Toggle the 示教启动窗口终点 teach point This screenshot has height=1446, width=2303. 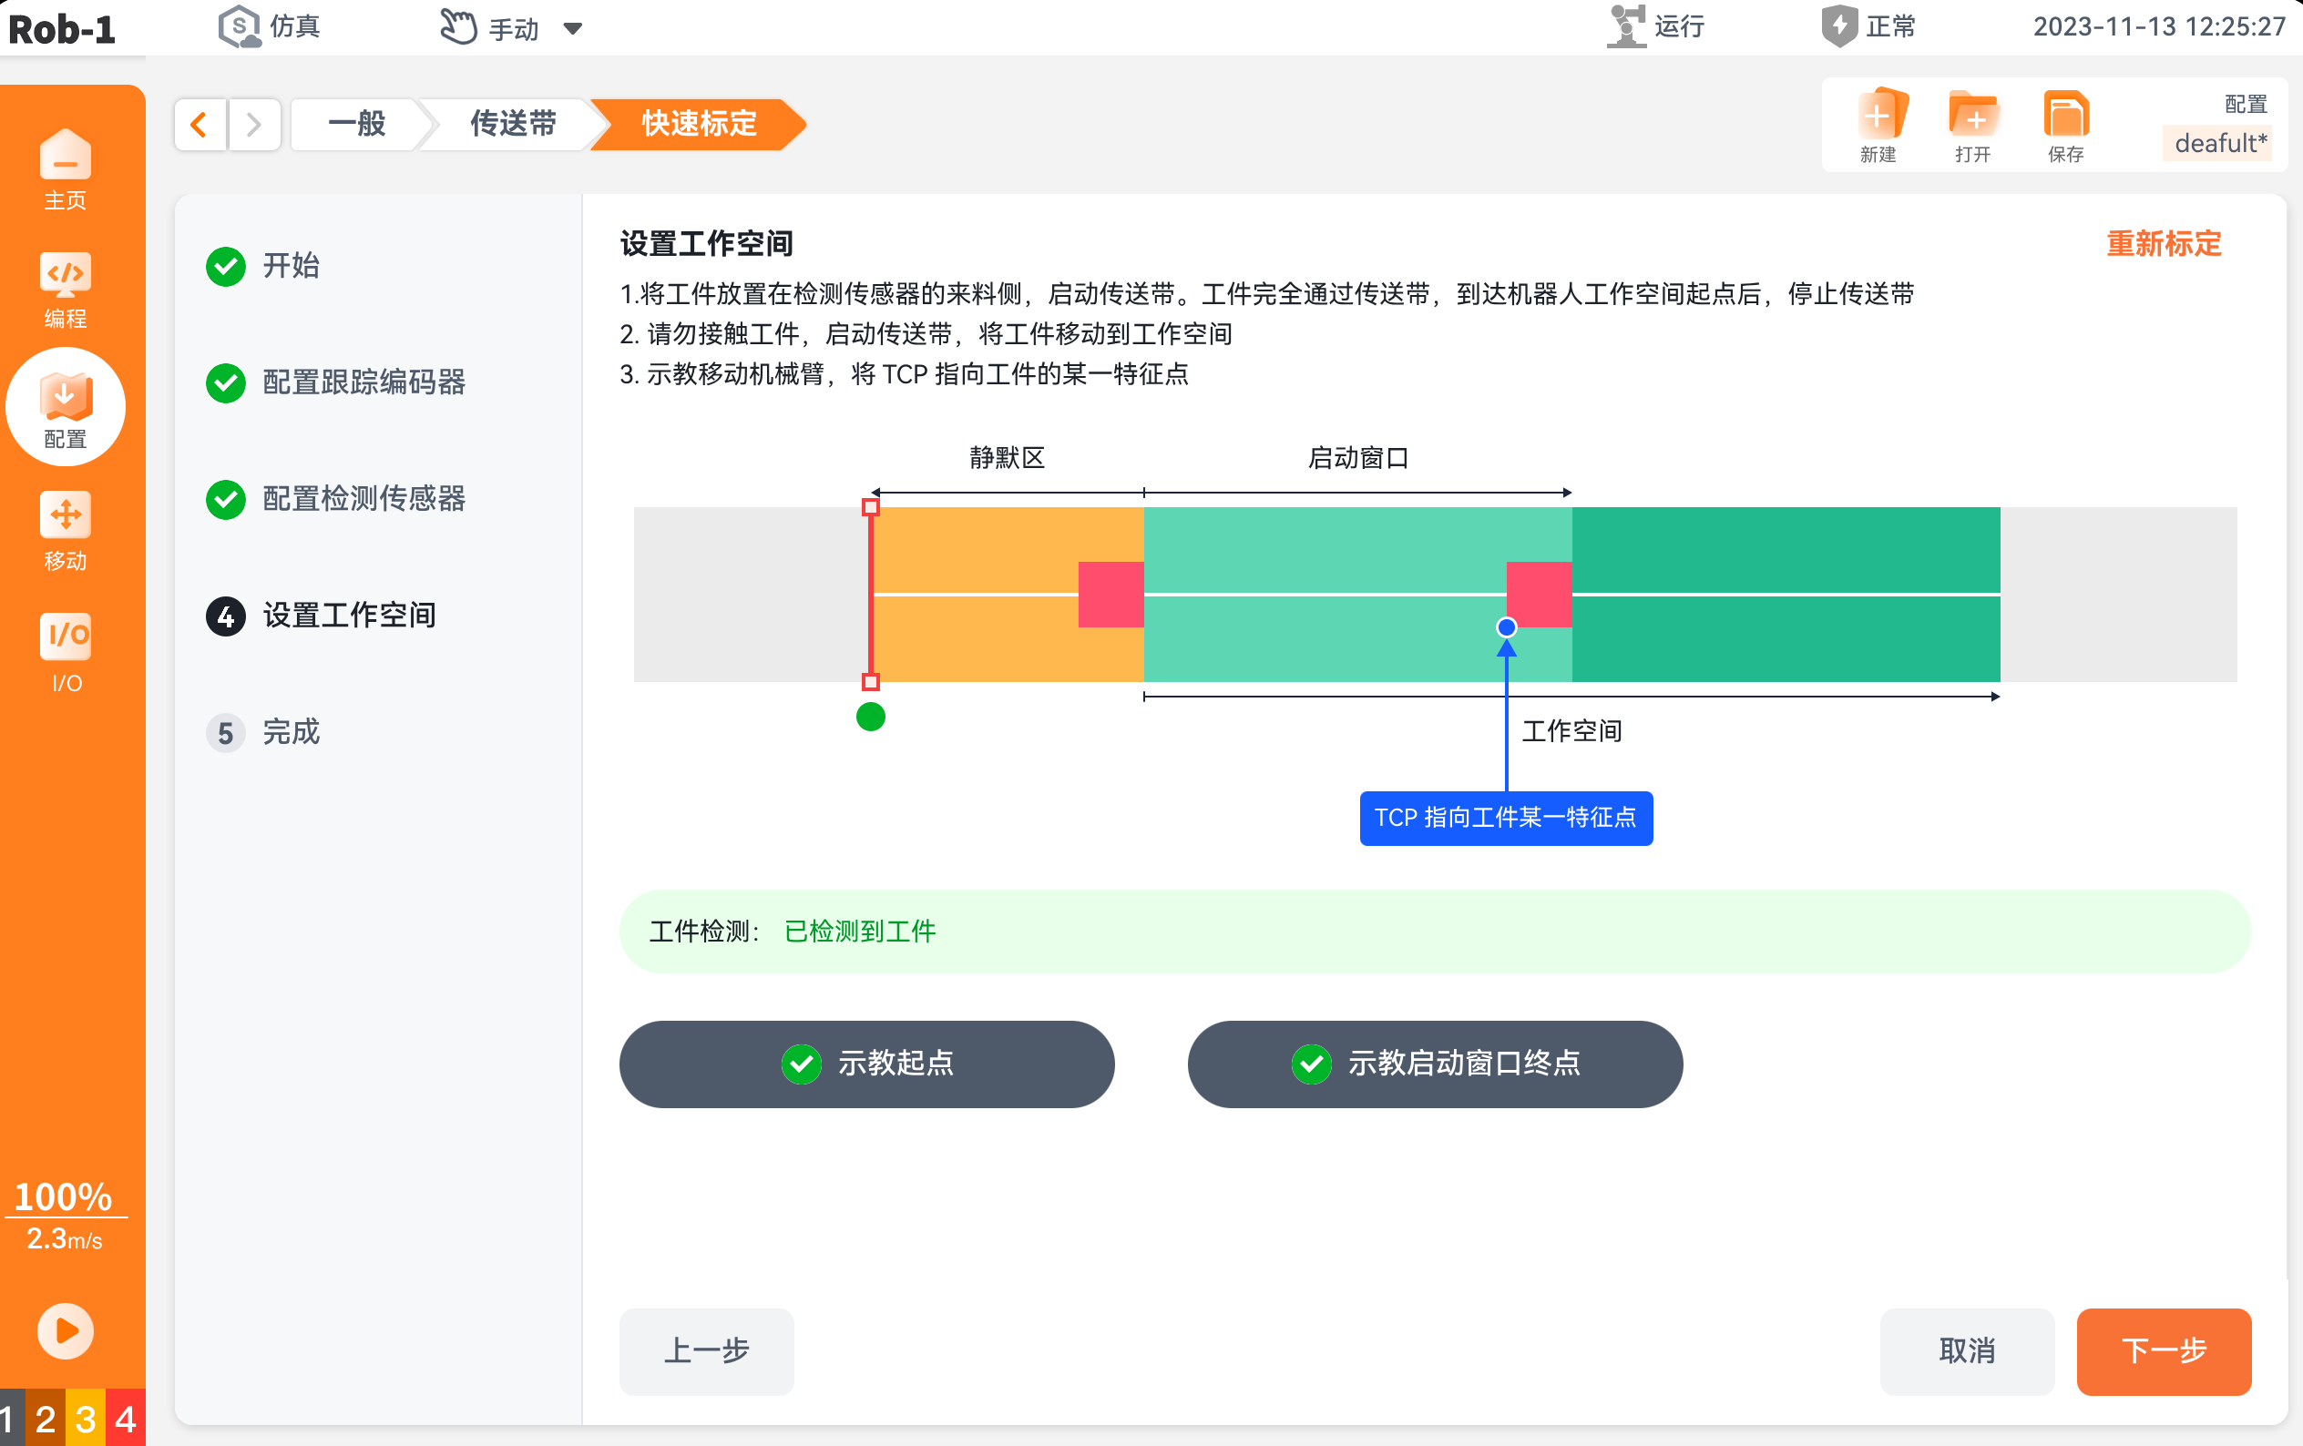pos(1435,1064)
